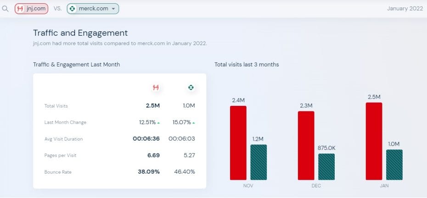
Task: Open the merck.com competitor dropdown
Action: tap(93, 9)
